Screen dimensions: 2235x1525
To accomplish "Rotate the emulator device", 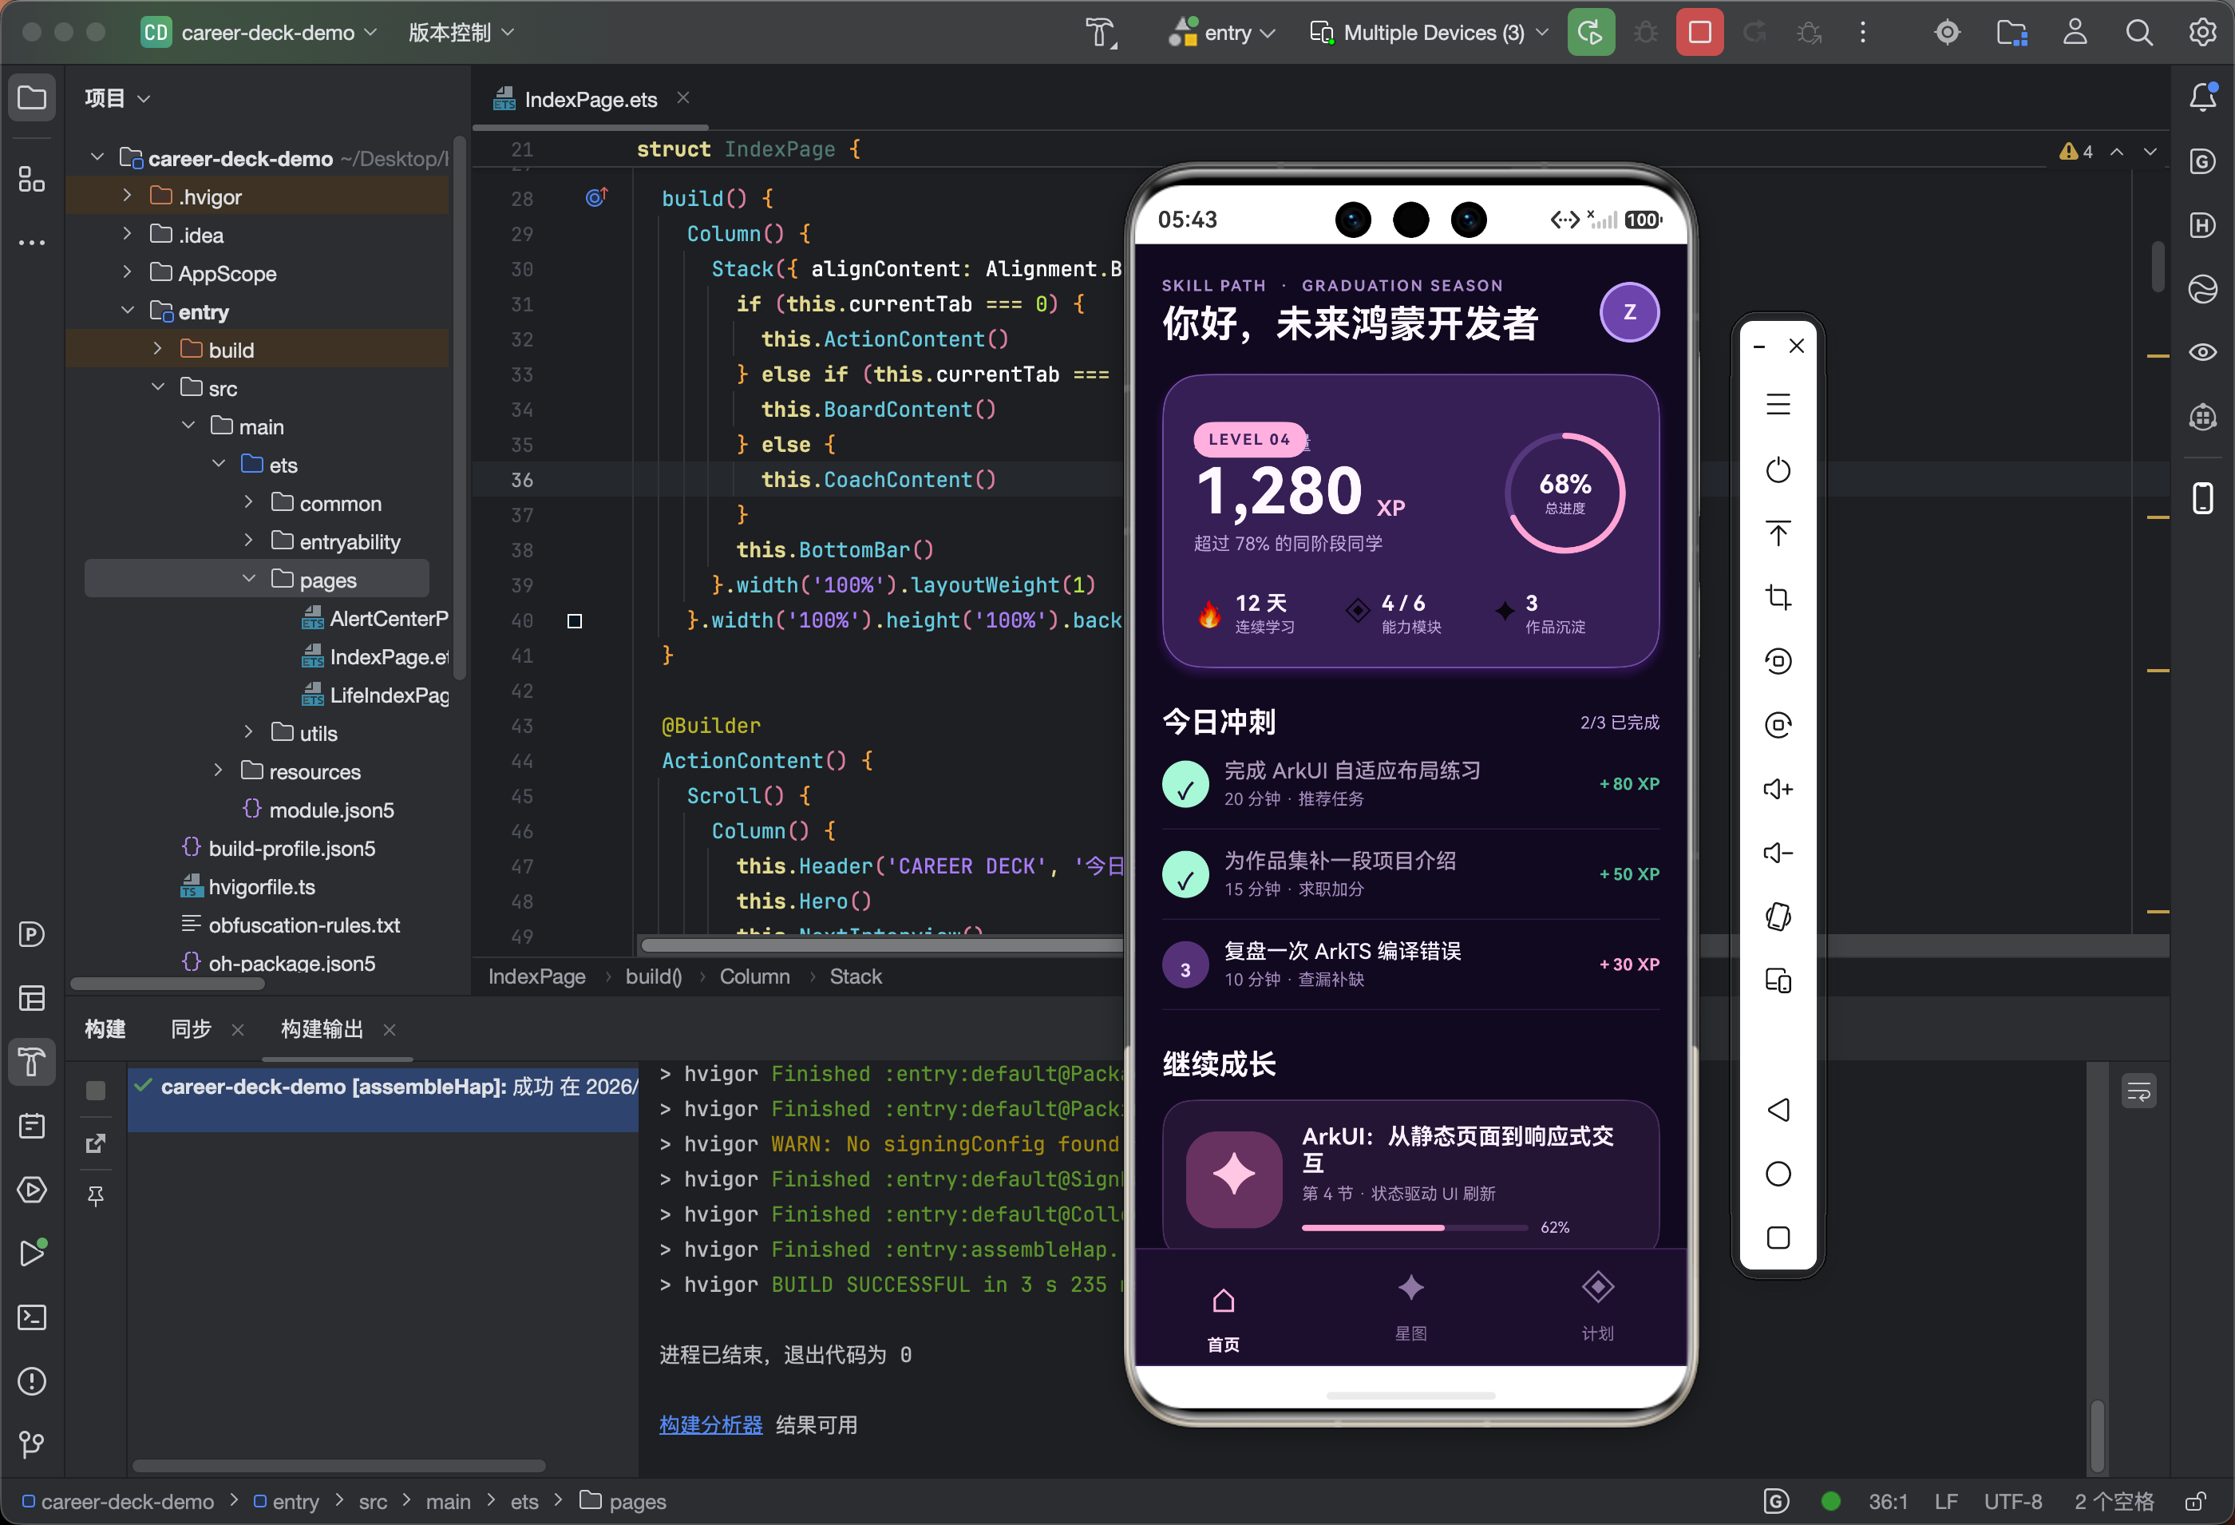I will [1778, 917].
